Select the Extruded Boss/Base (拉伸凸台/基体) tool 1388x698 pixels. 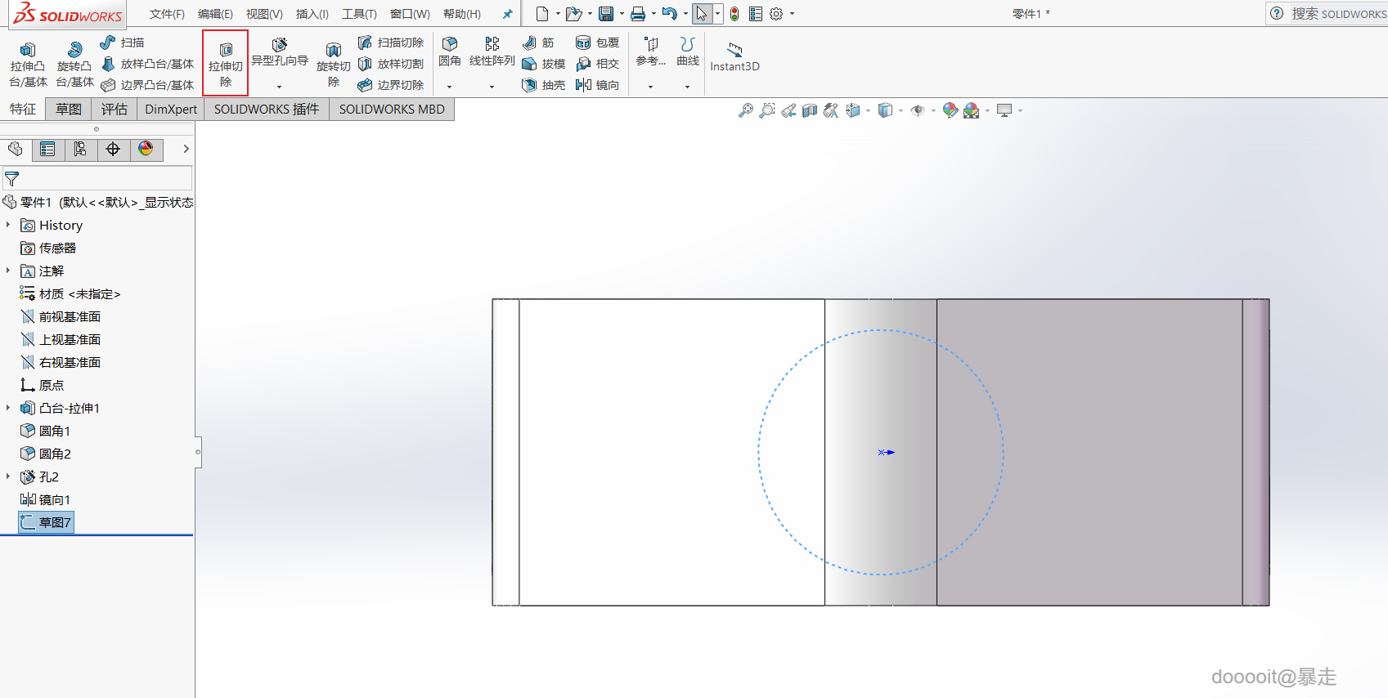tap(28, 64)
